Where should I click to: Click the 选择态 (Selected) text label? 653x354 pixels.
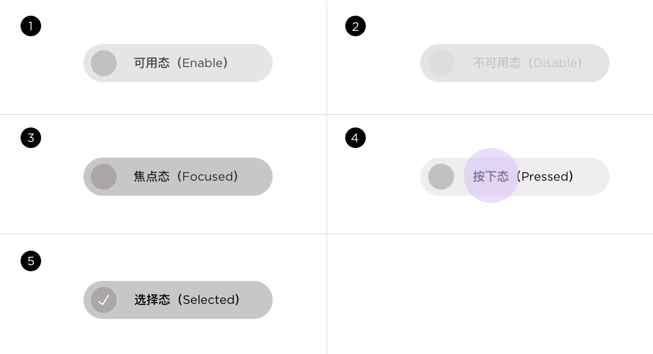pos(187,300)
